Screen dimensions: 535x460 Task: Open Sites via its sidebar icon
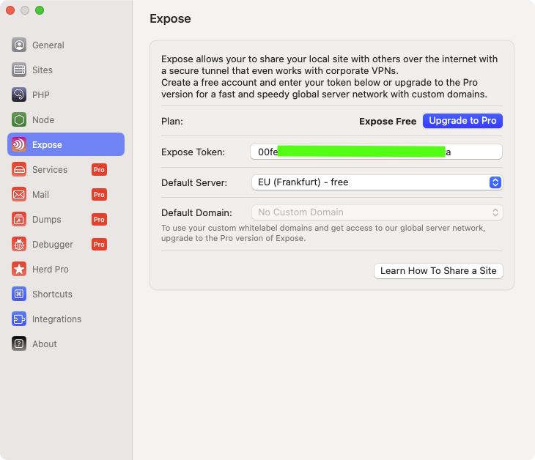(x=19, y=70)
